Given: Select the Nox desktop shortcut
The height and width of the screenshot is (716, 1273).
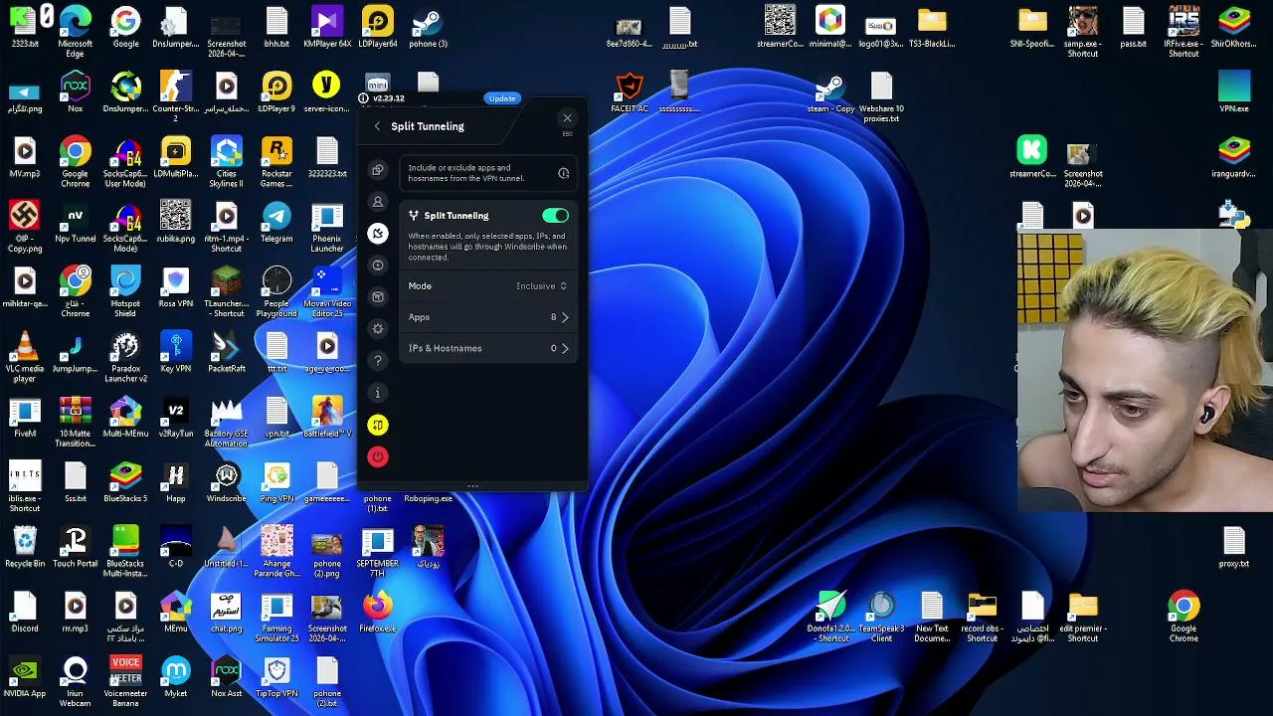Looking at the screenshot, I should click(75, 91).
